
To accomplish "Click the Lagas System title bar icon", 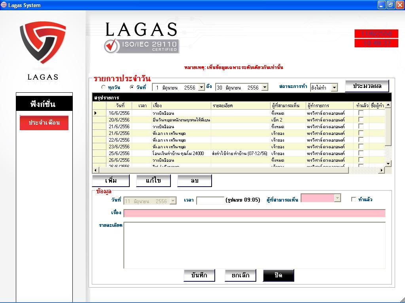I will click(x=4, y=5).
